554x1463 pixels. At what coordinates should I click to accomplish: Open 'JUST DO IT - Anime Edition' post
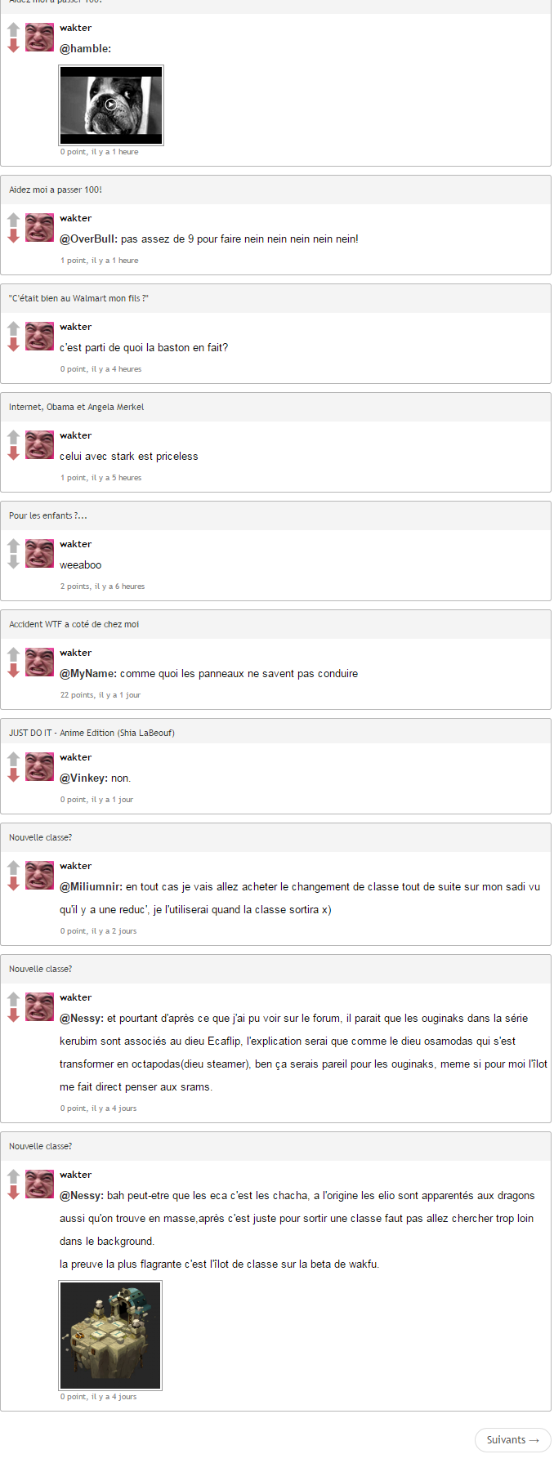[92, 733]
